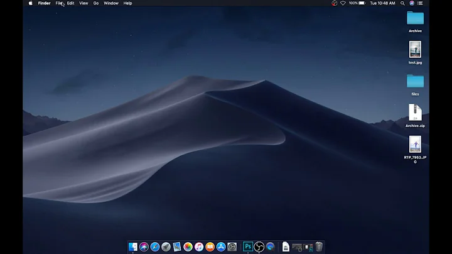Open the Edit menu
This screenshot has height=254, width=452.
pos(70,3)
